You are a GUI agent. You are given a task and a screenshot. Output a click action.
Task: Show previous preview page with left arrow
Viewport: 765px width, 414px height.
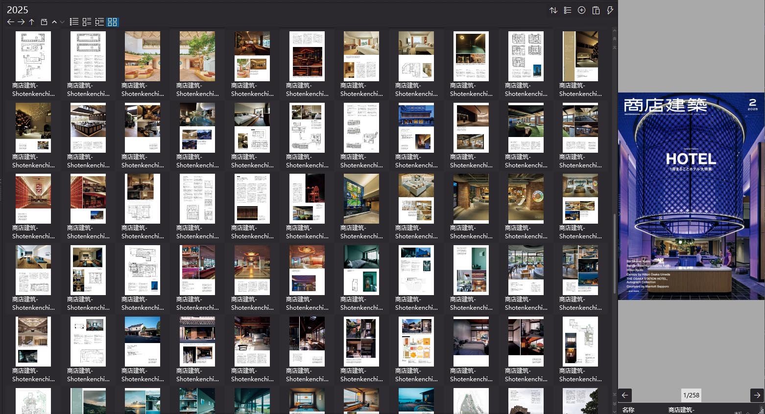click(625, 395)
